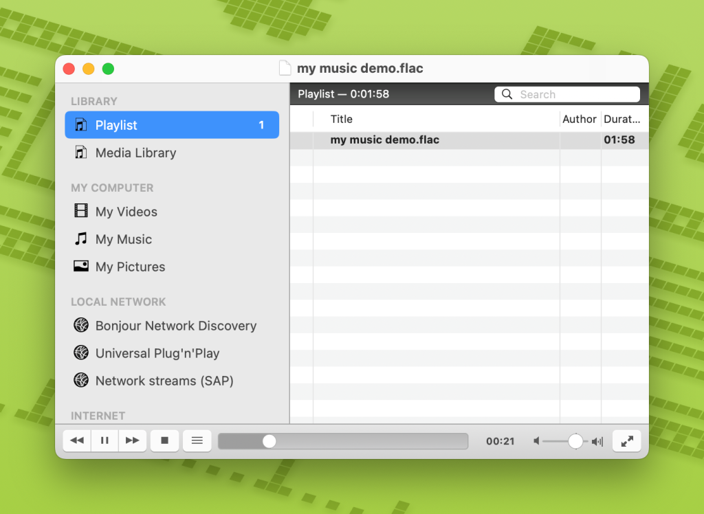
Task: Skip forward with the next track button
Action: click(133, 440)
